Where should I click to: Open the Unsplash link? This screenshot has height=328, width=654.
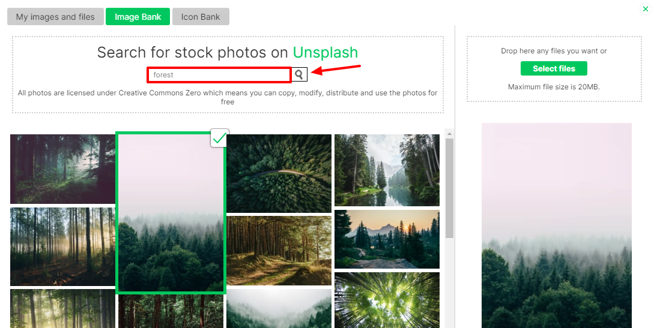click(325, 52)
